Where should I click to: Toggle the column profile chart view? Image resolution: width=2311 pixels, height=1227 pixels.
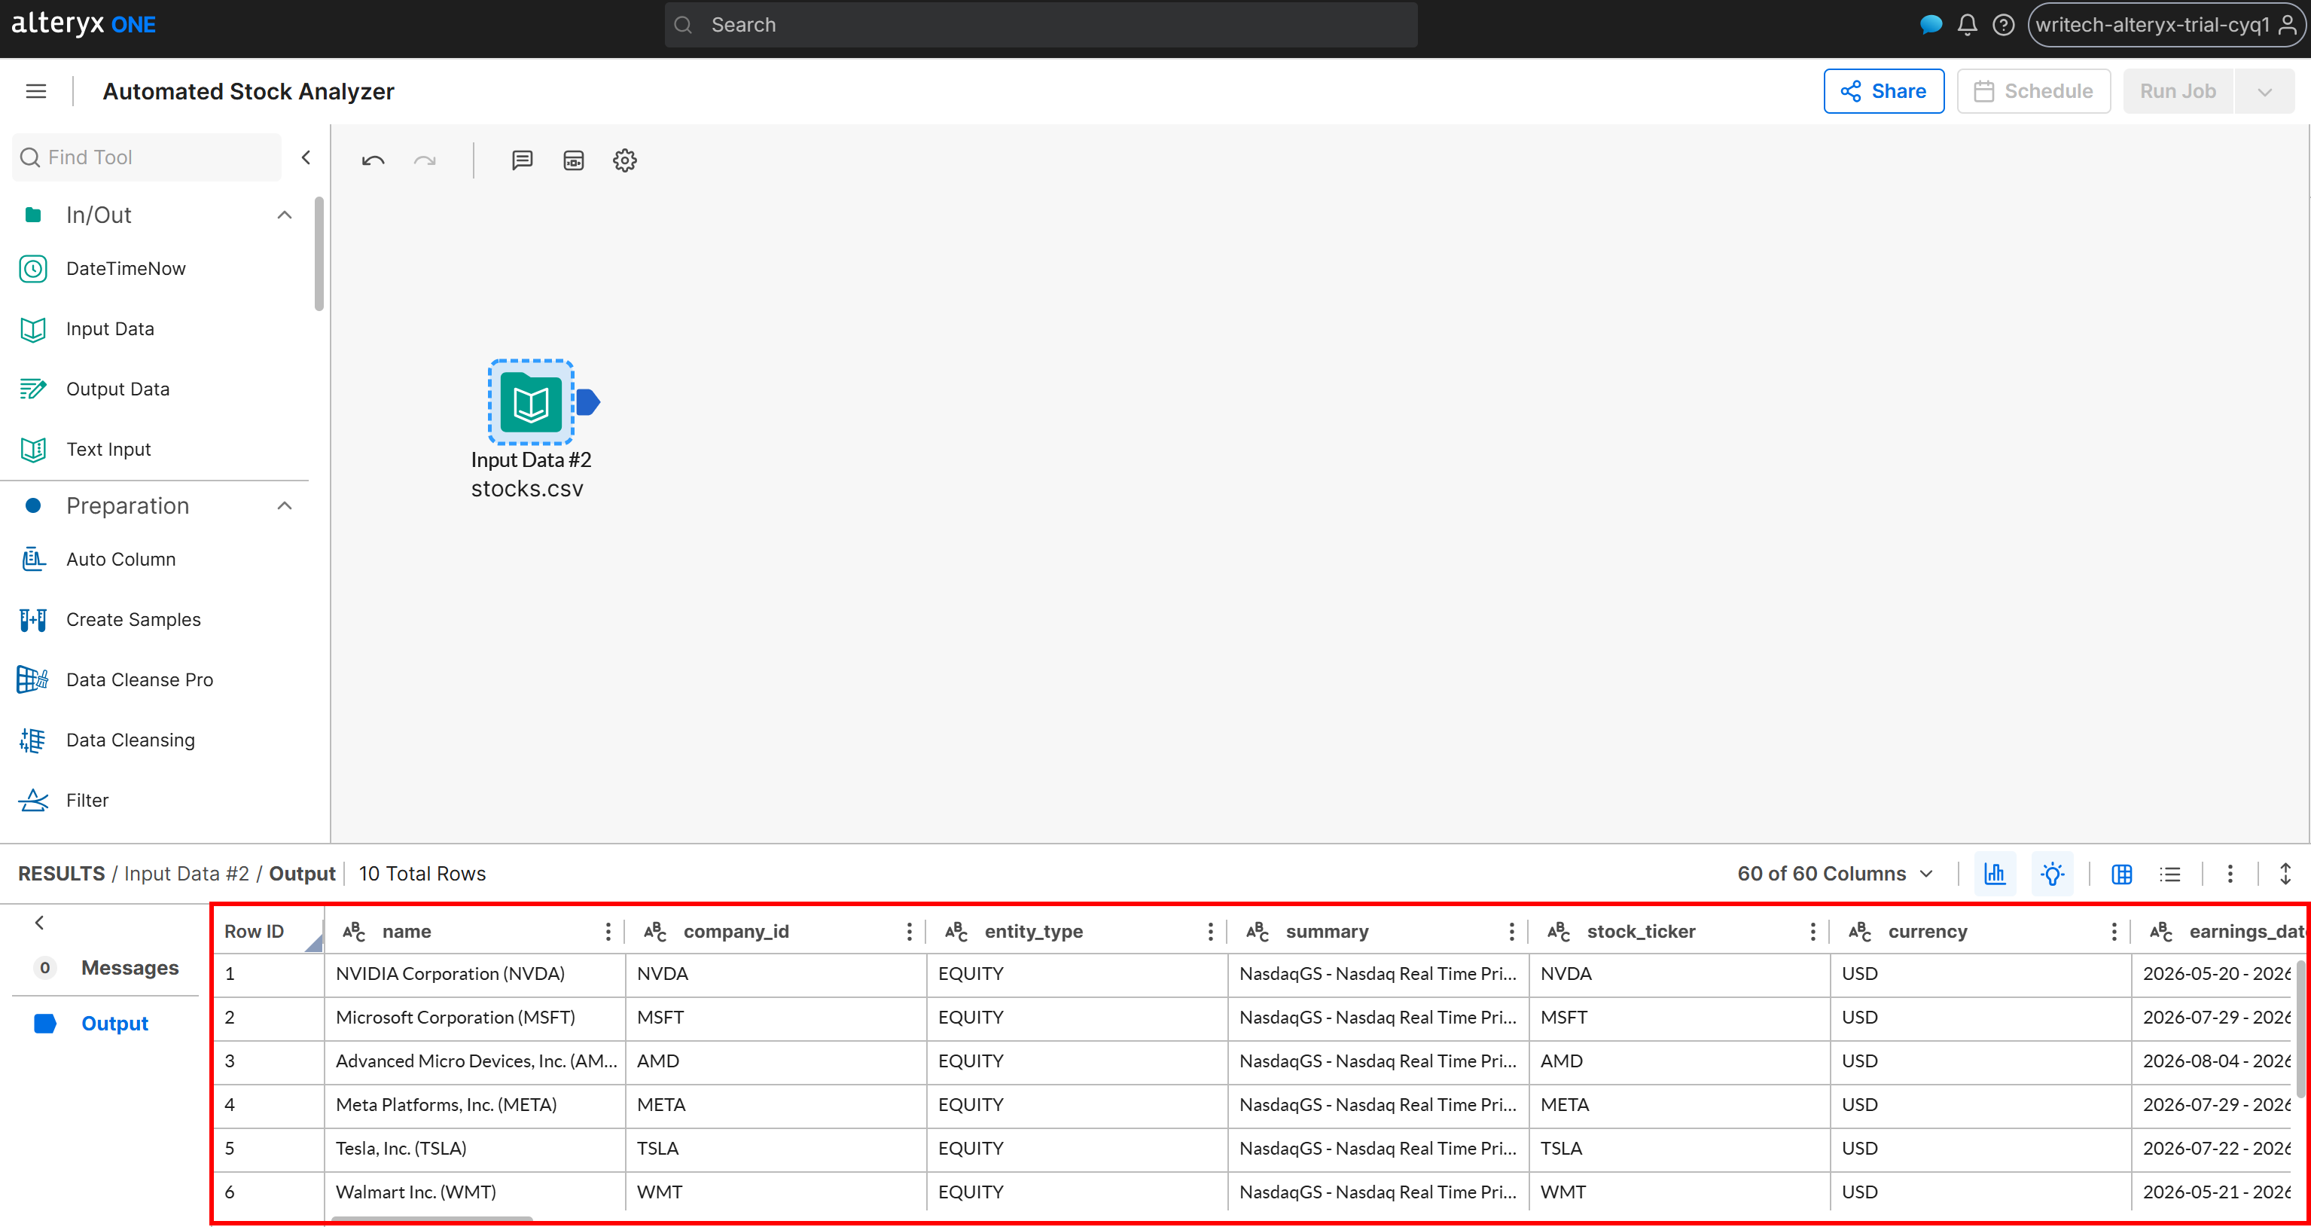tap(1994, 873)
